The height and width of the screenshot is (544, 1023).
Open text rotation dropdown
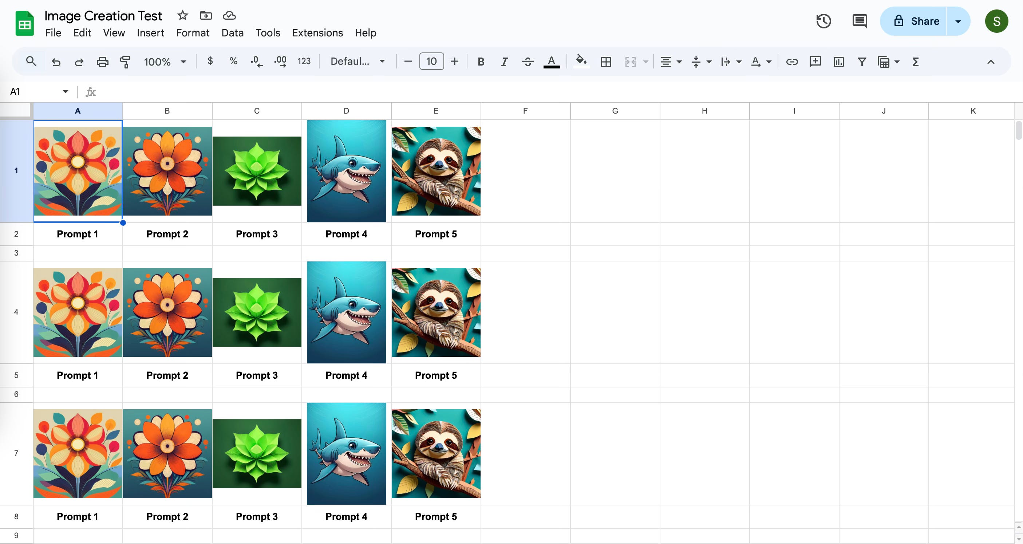[761, 62]
